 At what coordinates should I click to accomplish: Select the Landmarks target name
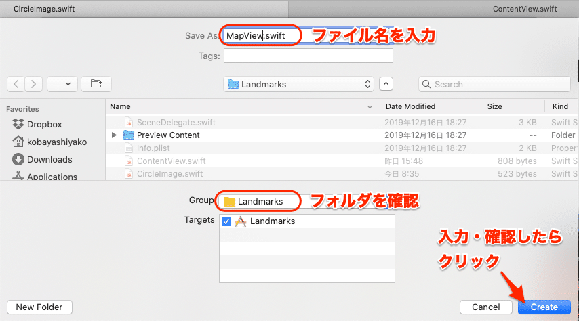pyautogui.click(x=273, y=221)
